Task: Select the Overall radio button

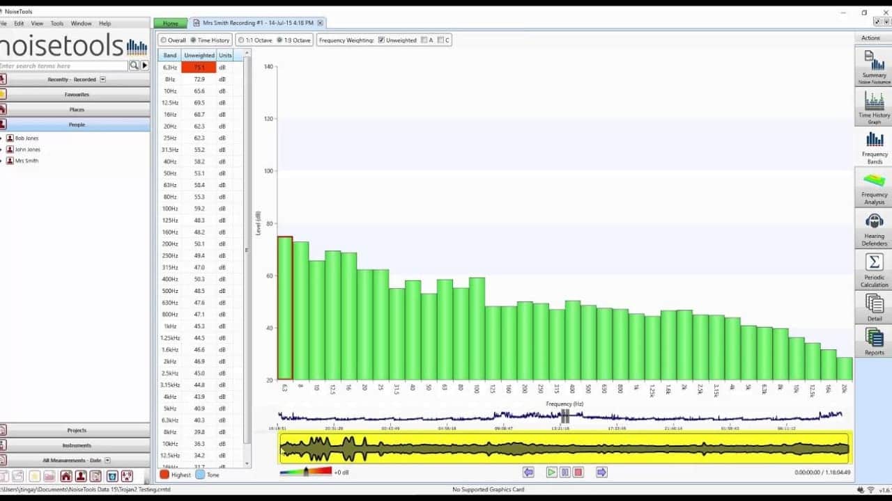Action: pyautogui.click(x=164, y=40)
